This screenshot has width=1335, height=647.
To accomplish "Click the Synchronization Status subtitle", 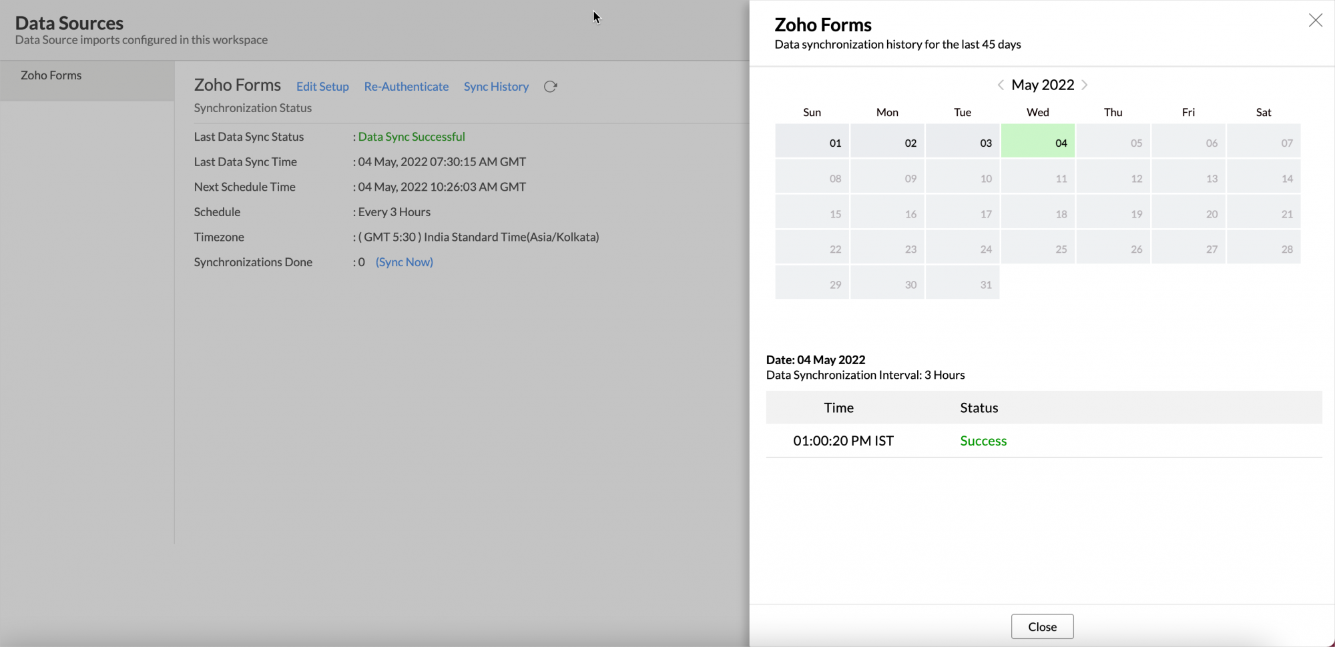I will [253, 108].
